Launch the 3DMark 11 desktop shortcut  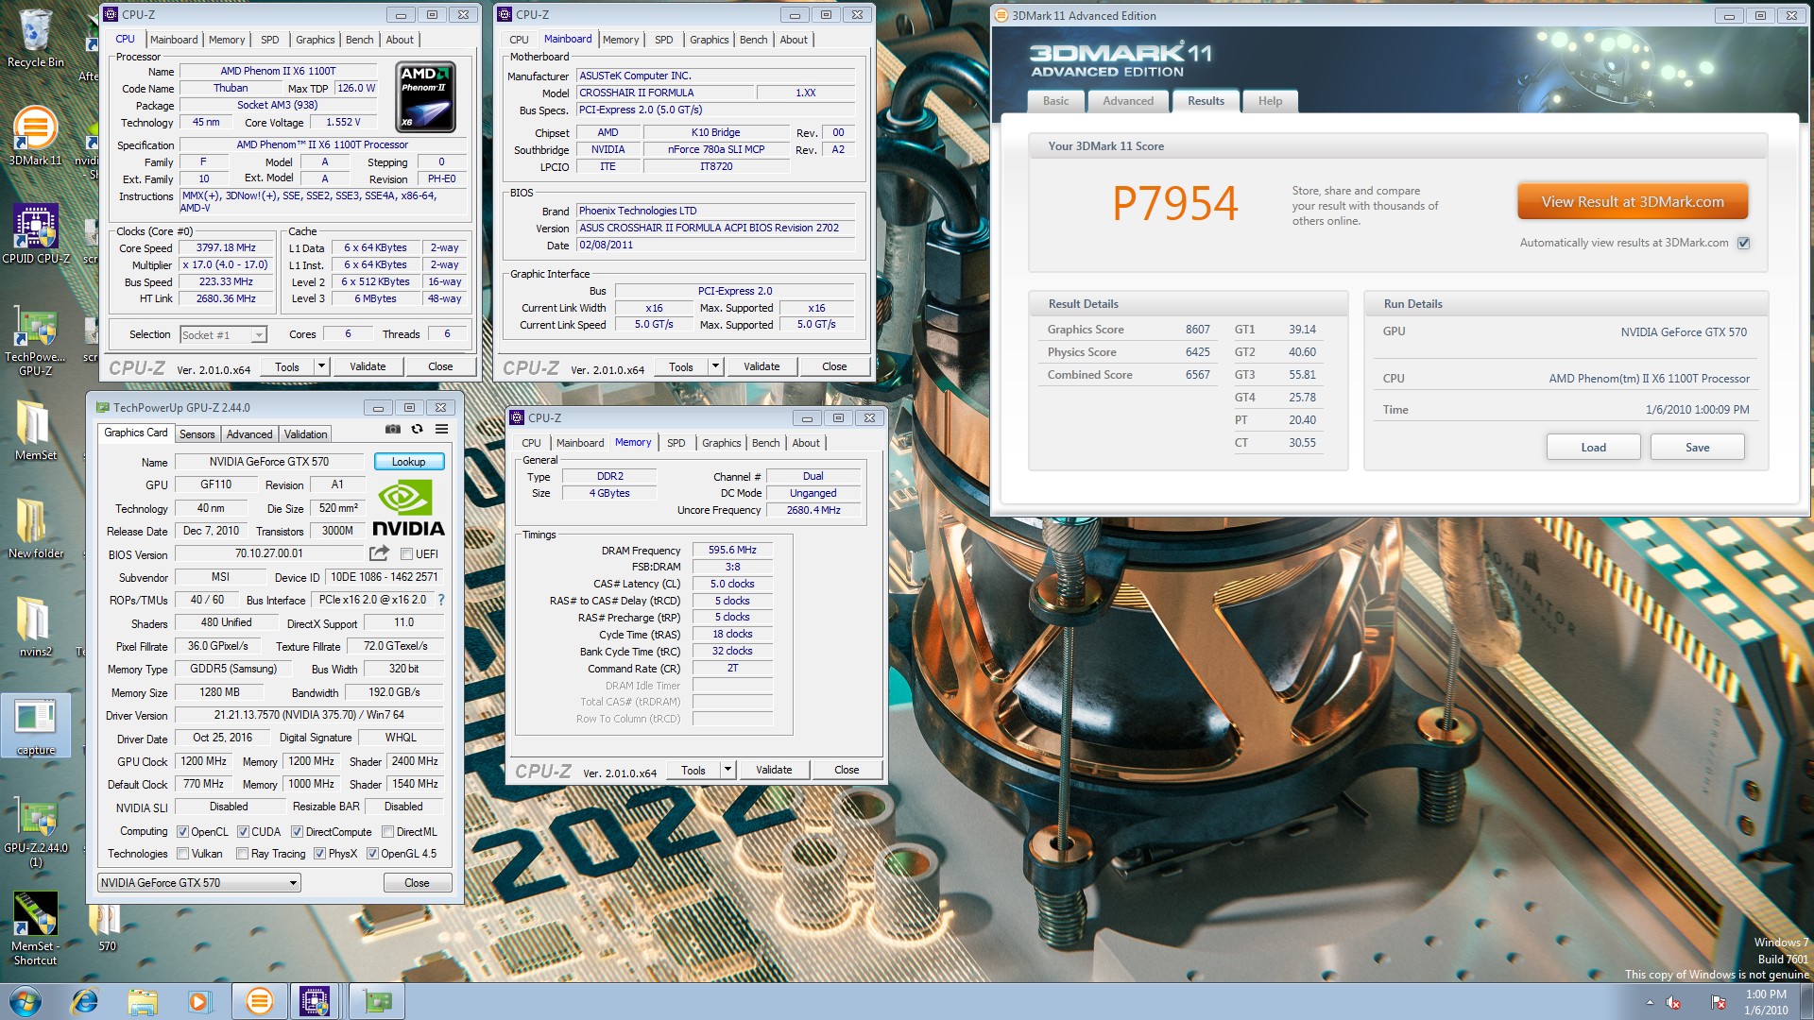click(x=35, y=137)
